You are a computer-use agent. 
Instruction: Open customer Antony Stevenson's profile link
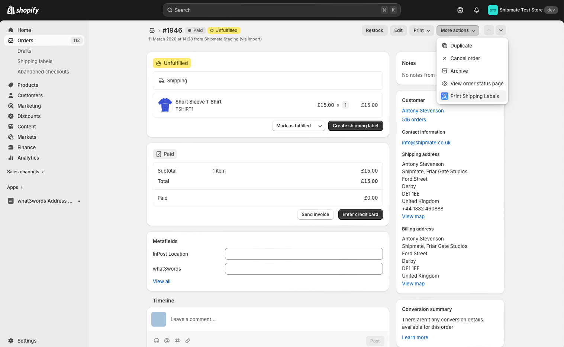point(423,111)
